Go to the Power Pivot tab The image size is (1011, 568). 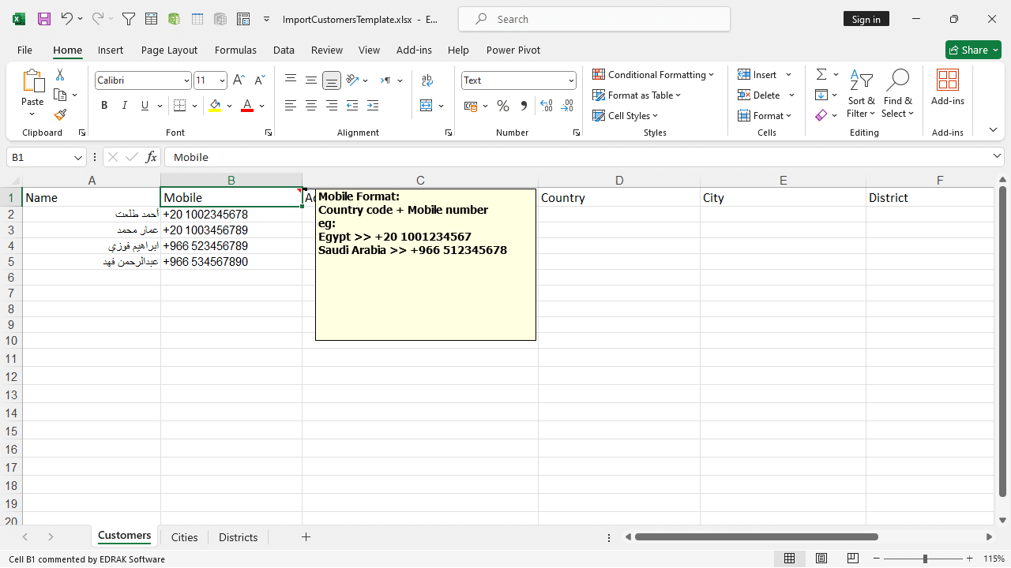[x=513, y=50]
